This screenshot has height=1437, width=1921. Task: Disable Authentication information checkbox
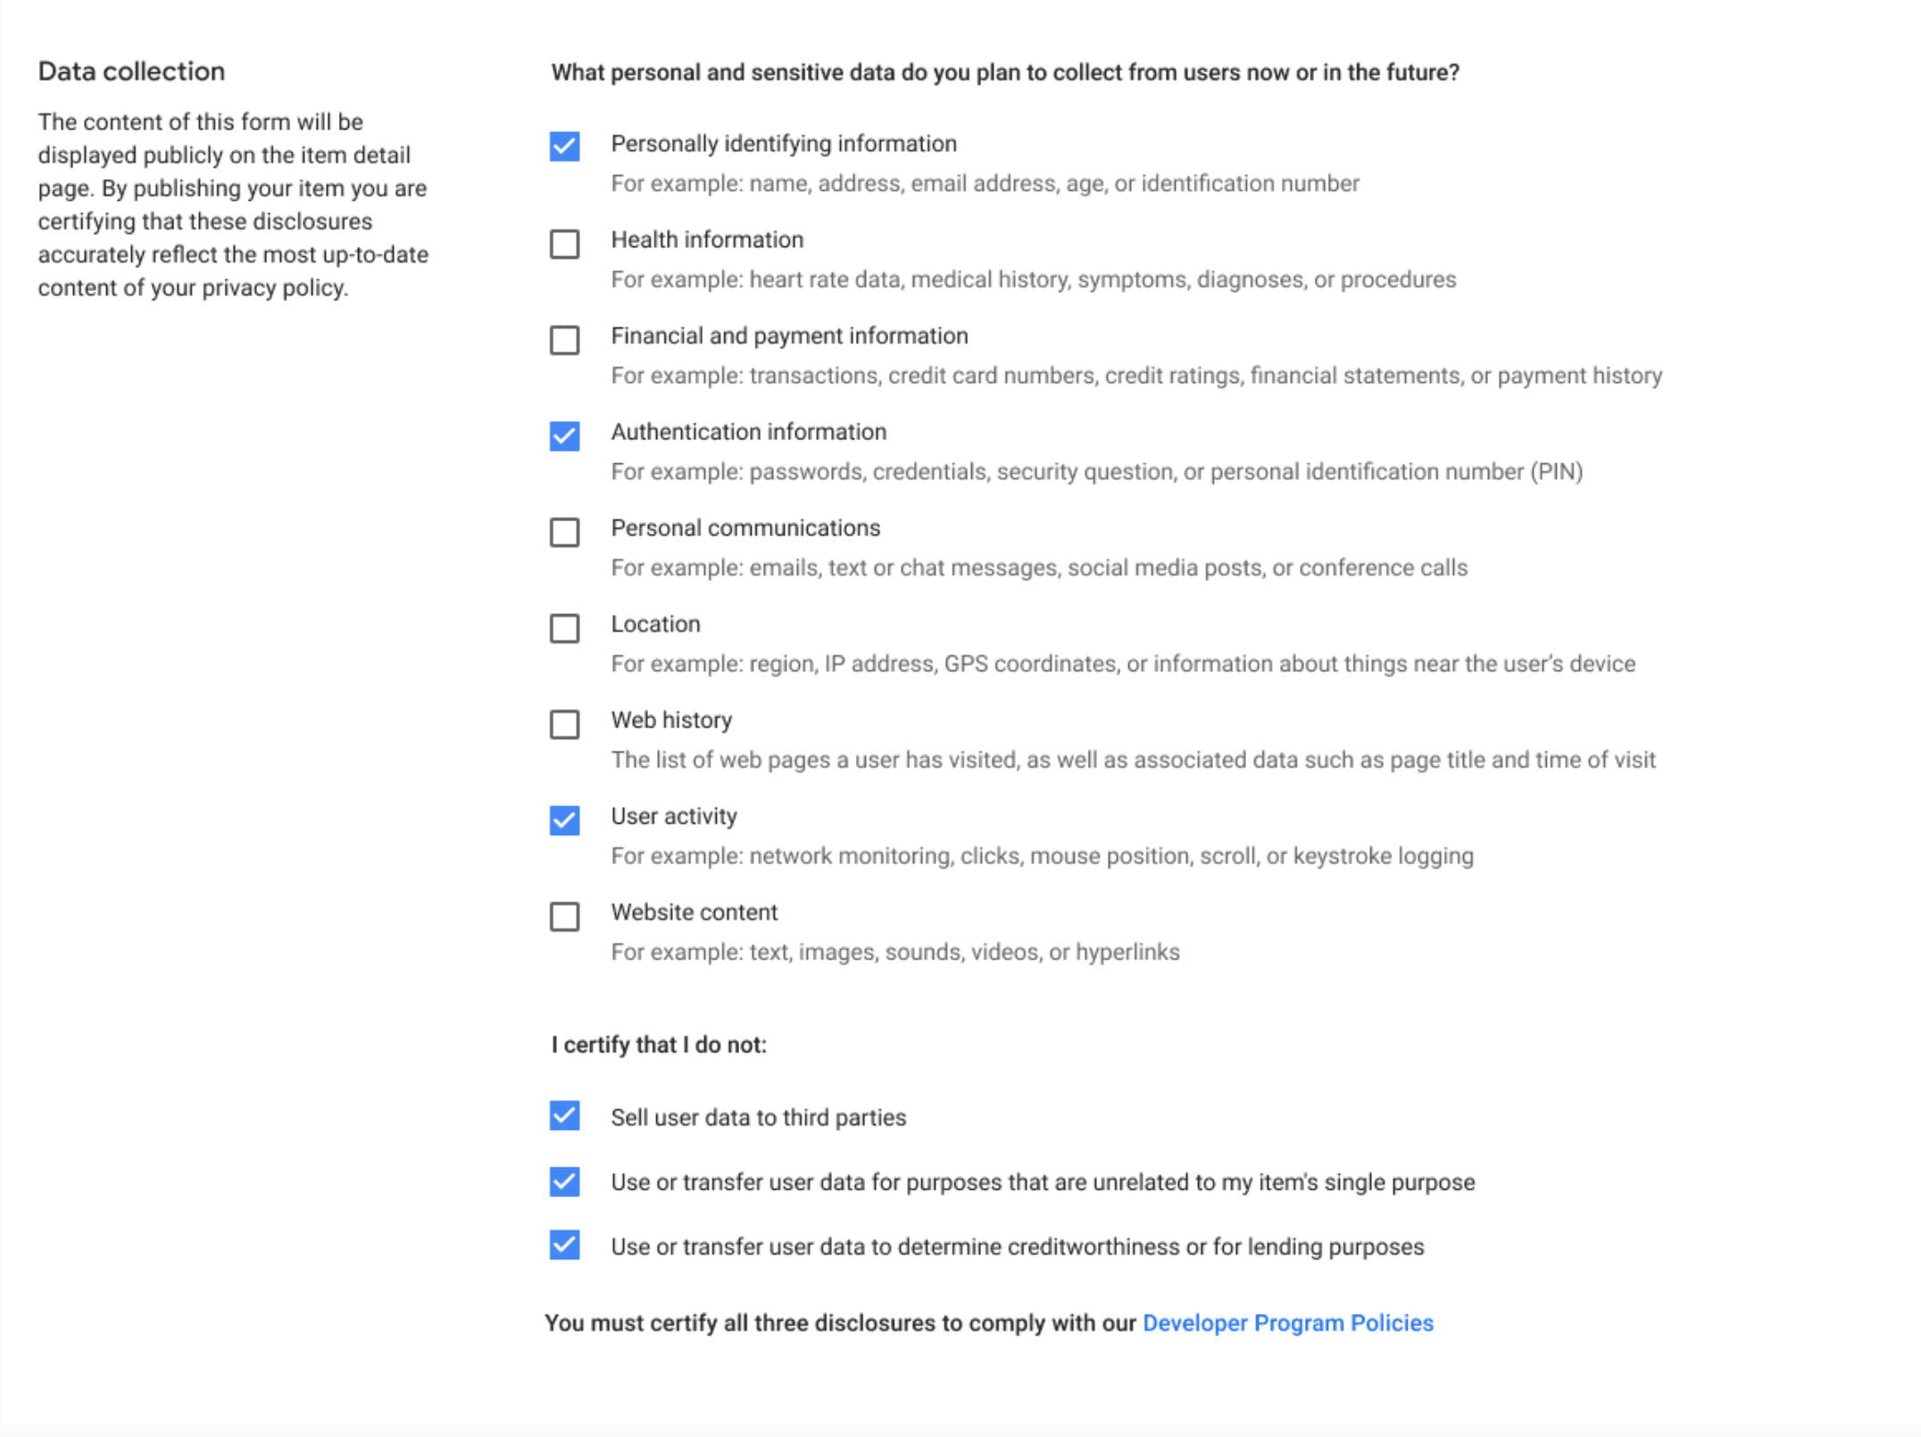566,430
